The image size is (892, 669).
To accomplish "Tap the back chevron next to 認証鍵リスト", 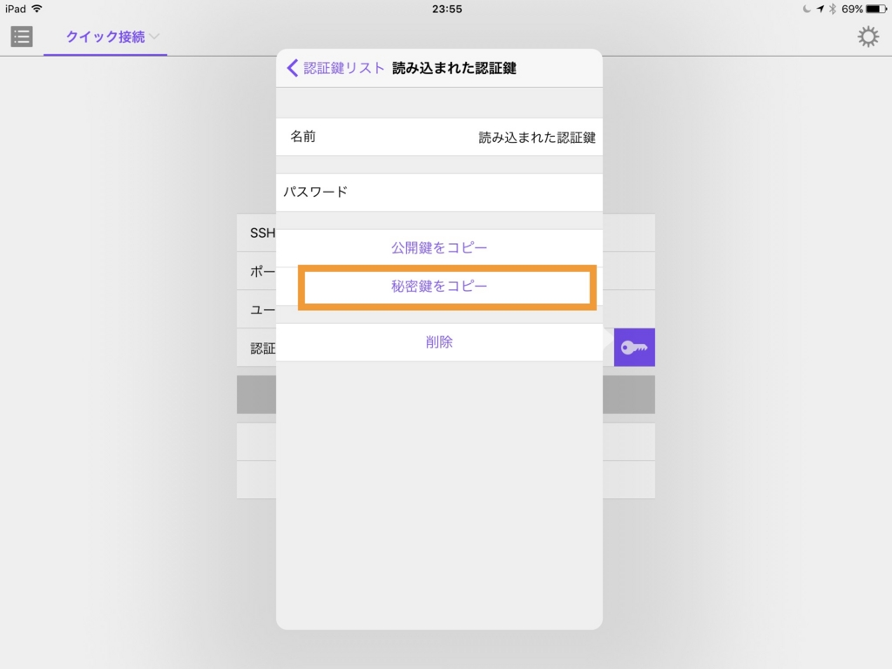I will point(293,67).
